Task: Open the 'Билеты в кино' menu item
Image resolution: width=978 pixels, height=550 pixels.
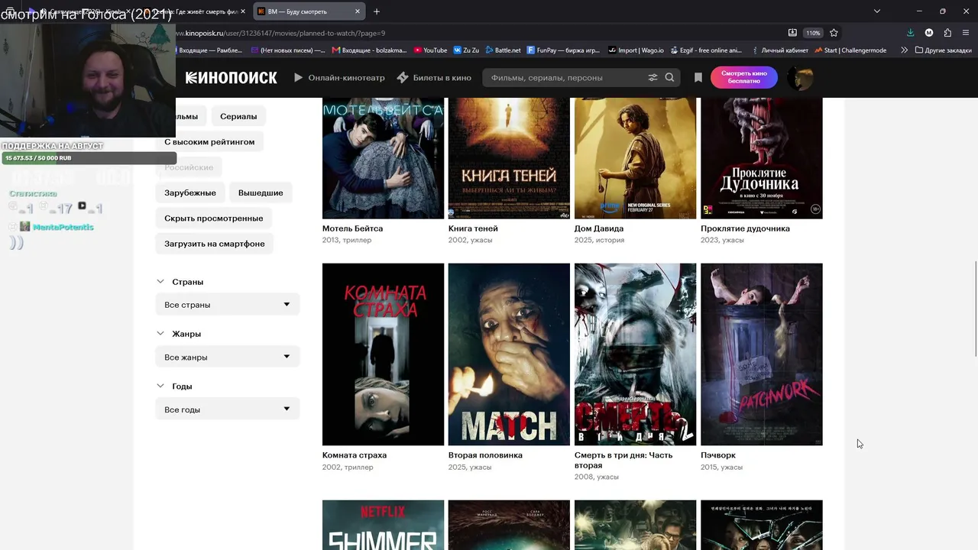Action: 434,78
